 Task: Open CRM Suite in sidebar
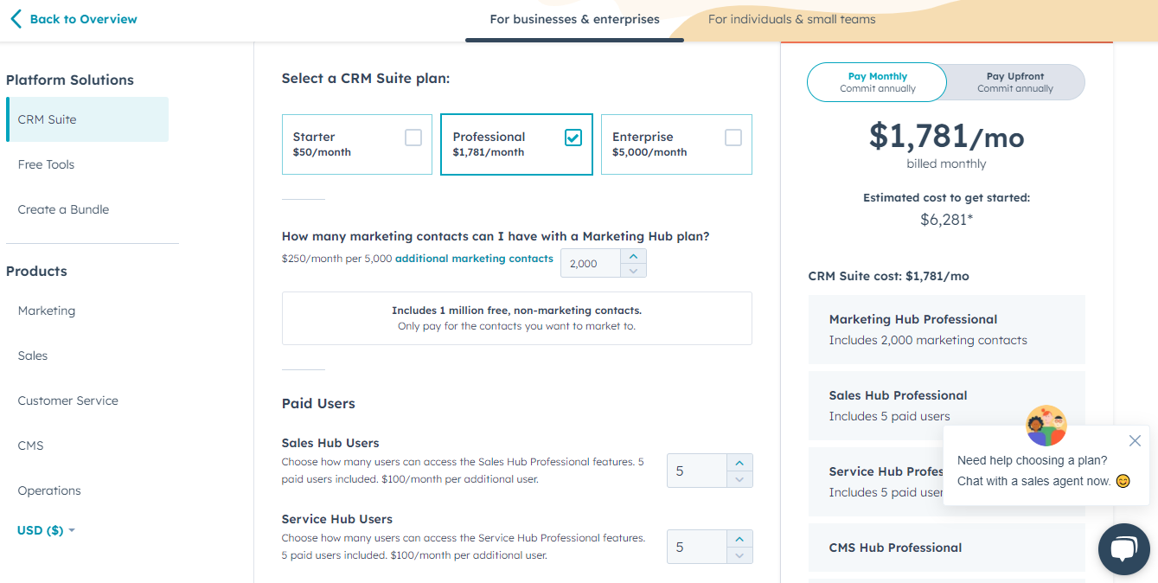coord(87,119)
